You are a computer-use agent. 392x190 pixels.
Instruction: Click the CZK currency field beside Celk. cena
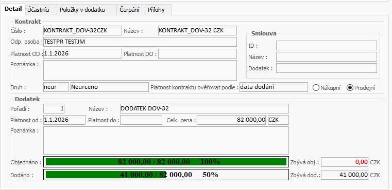pyautogui.click(x=278, y=120)
